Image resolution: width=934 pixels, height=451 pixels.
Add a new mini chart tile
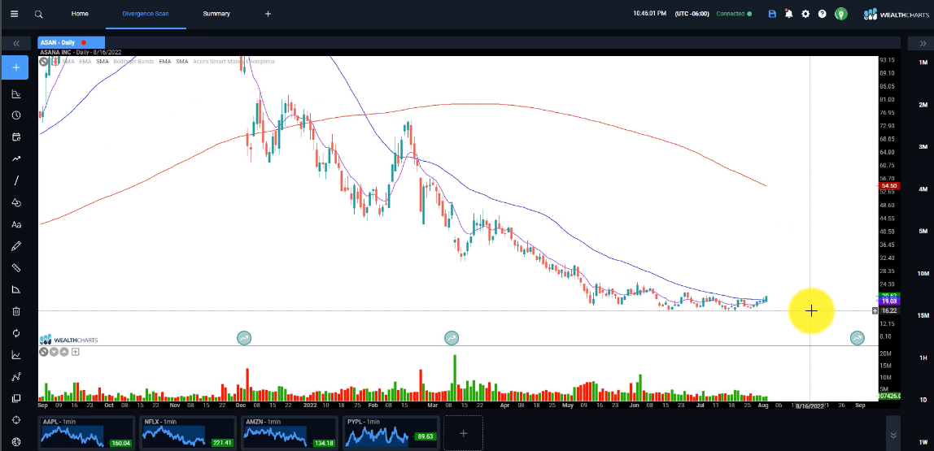(x=464, y=433)
